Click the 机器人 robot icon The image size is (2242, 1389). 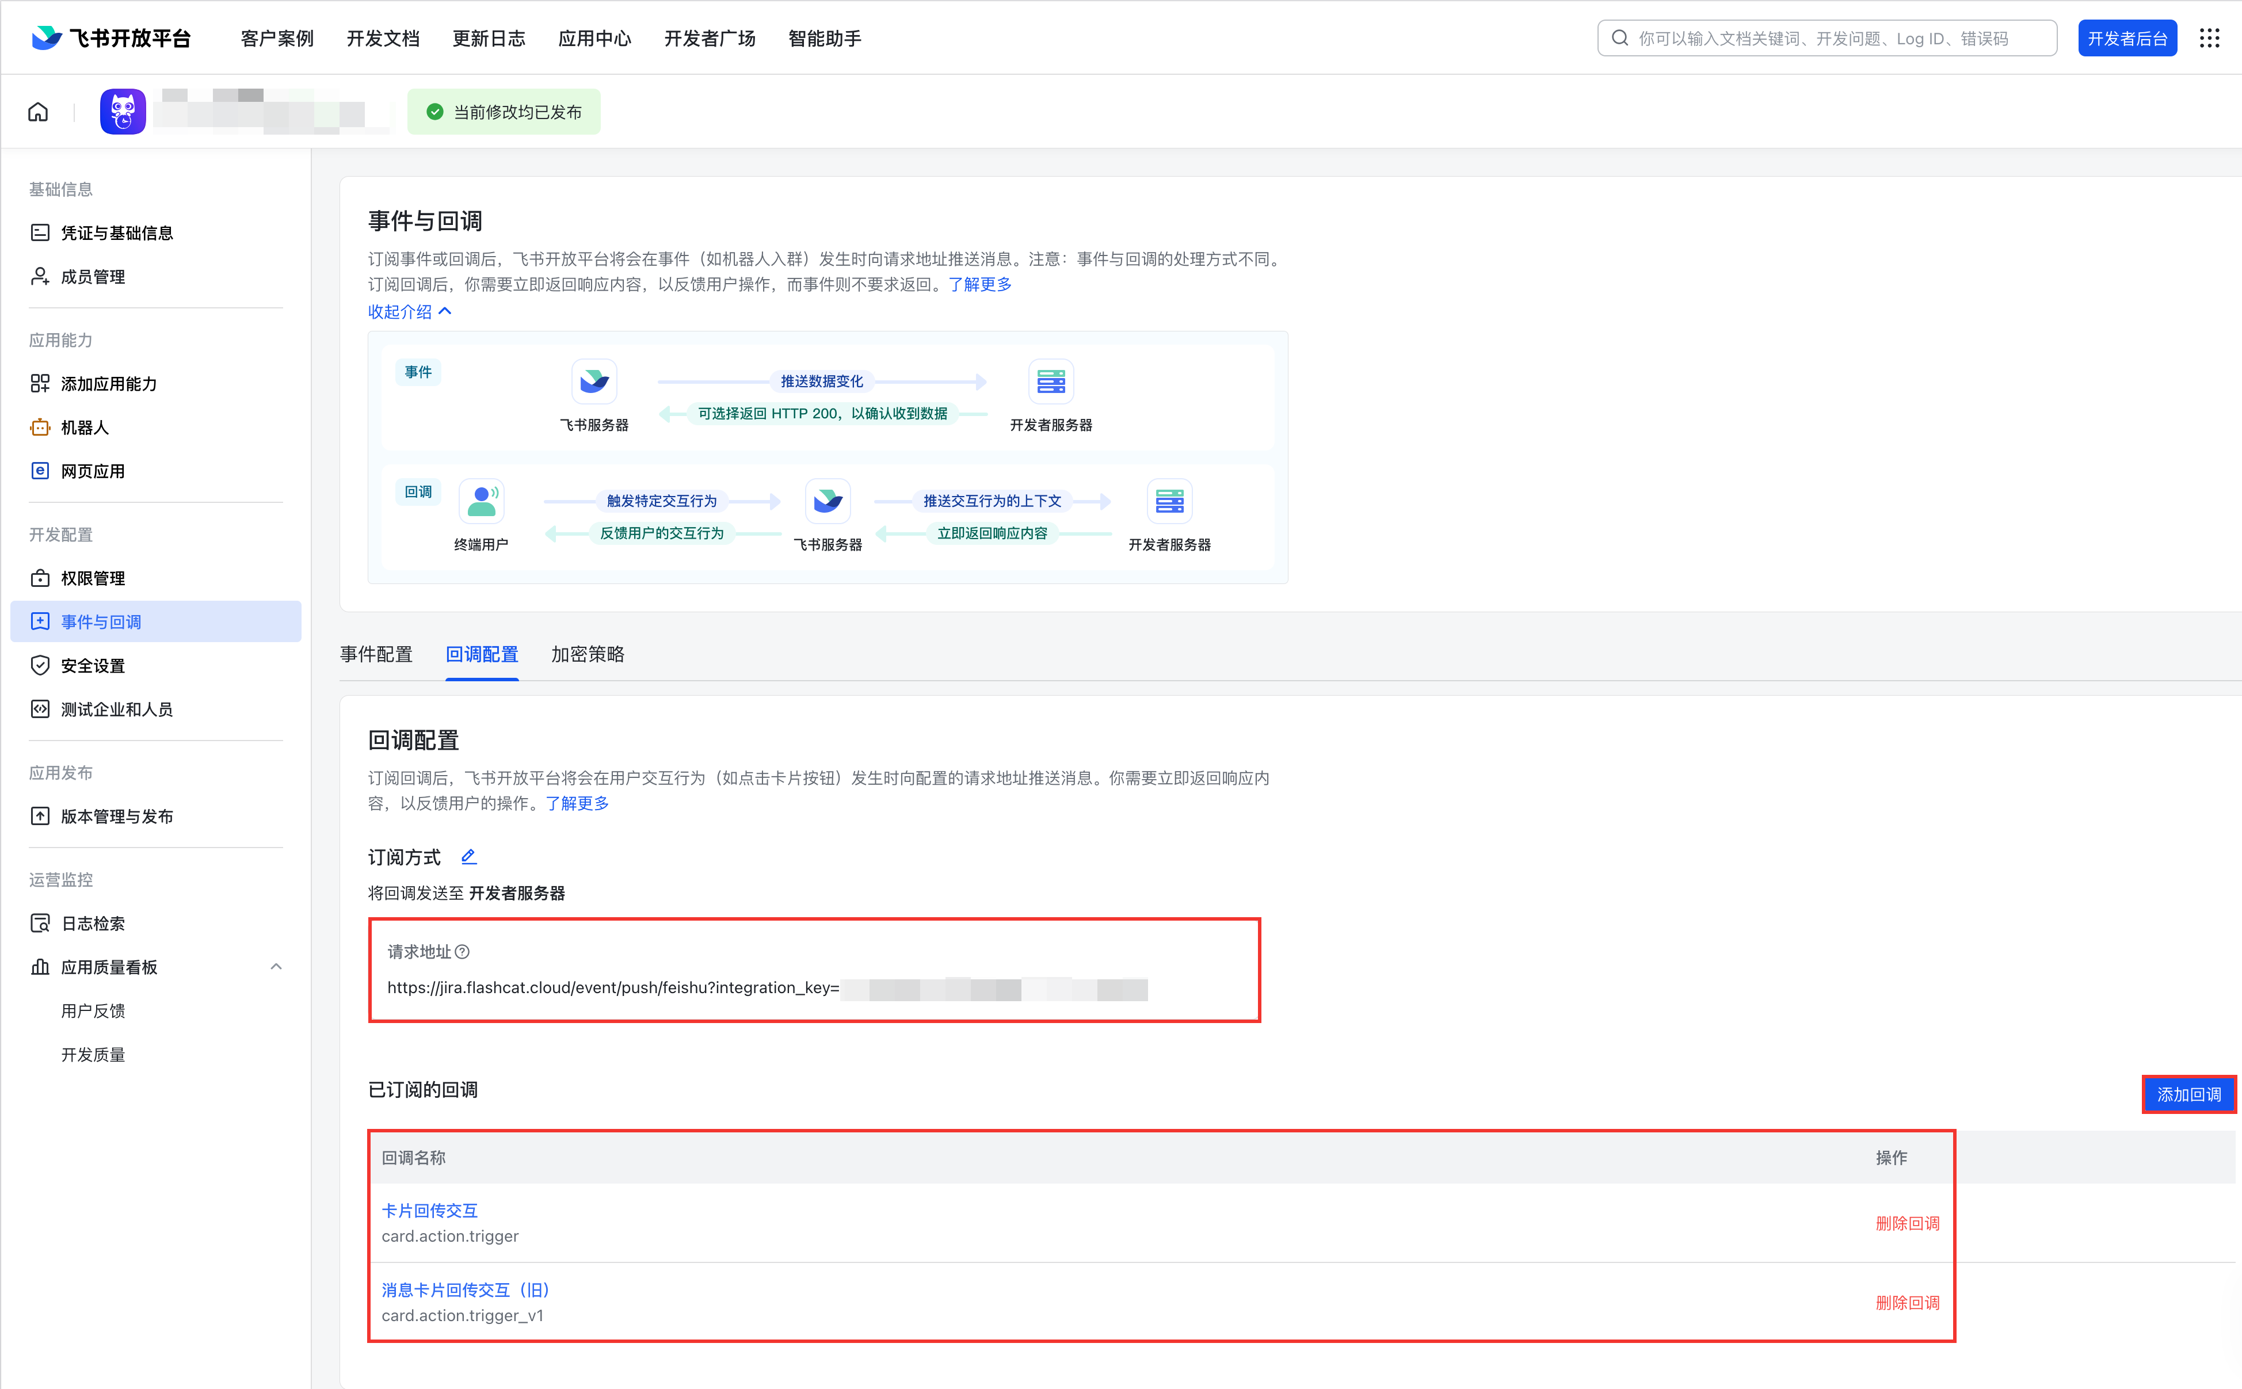pos(40,427)
